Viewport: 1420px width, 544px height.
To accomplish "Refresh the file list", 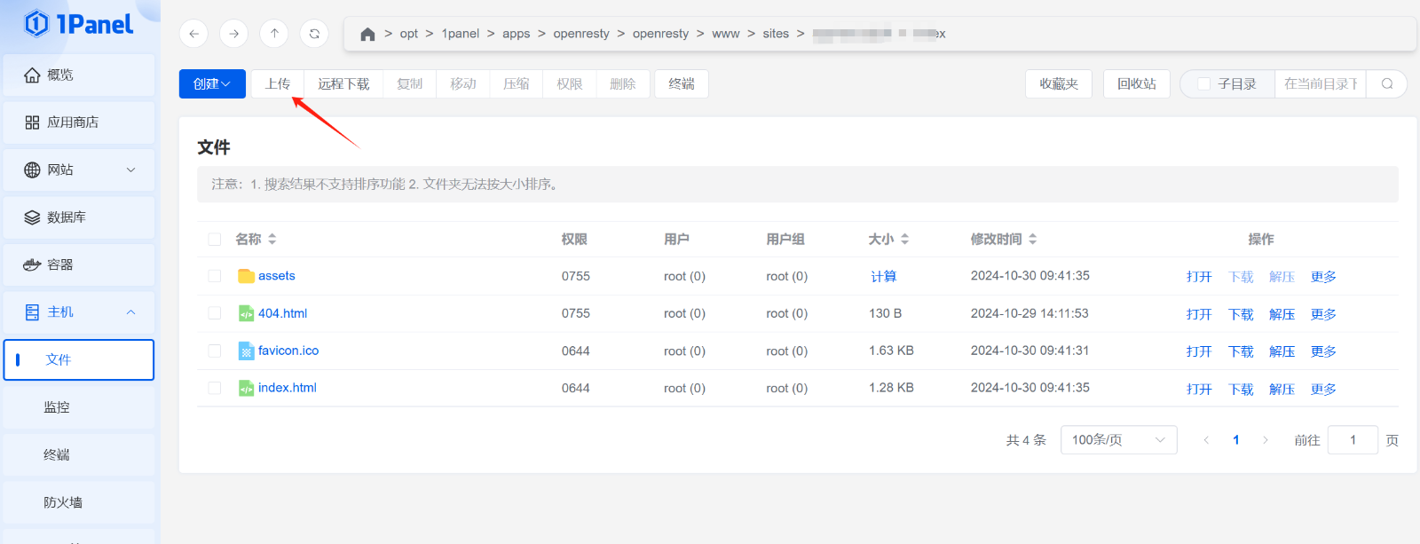I will (x=314, y=34).
